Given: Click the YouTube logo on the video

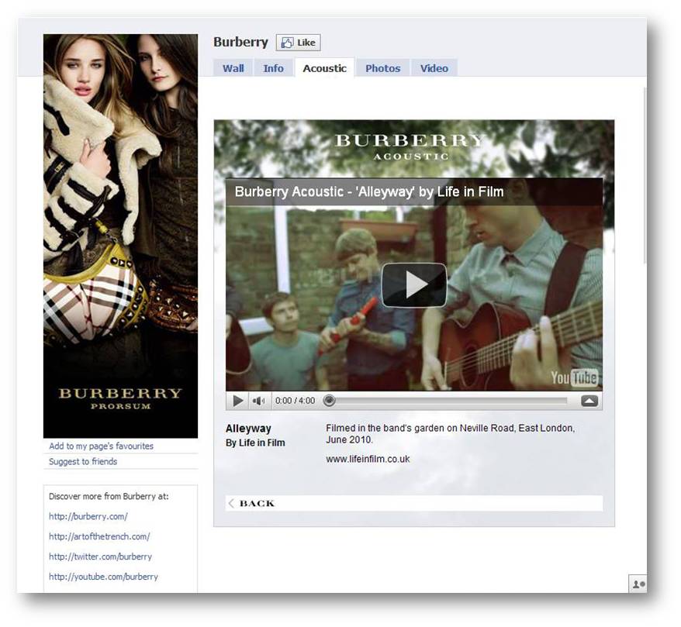Looking at the screenshot, I should 574,377.
